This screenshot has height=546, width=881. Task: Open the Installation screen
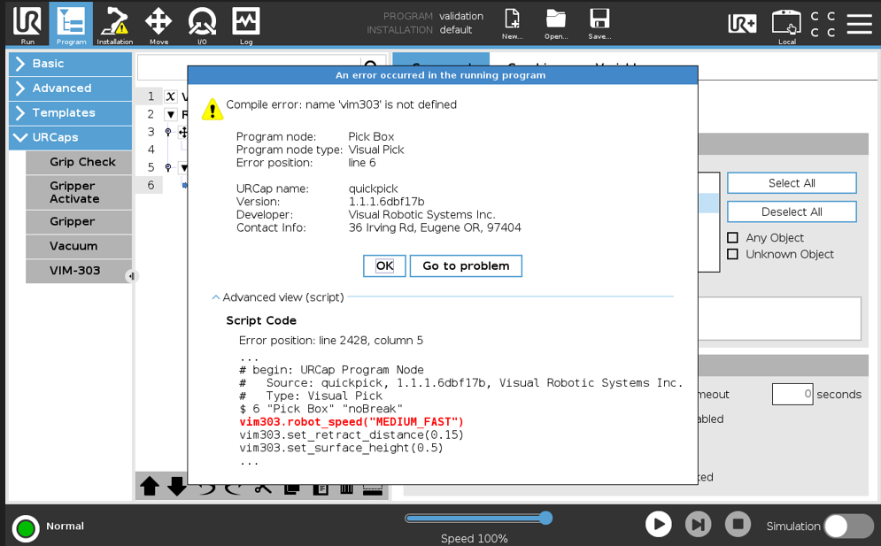[114, 26]
